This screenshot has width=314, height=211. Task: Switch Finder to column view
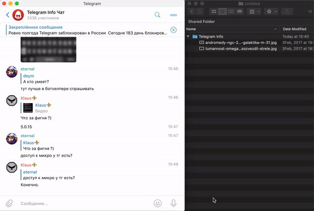click(x=231, y=12)
